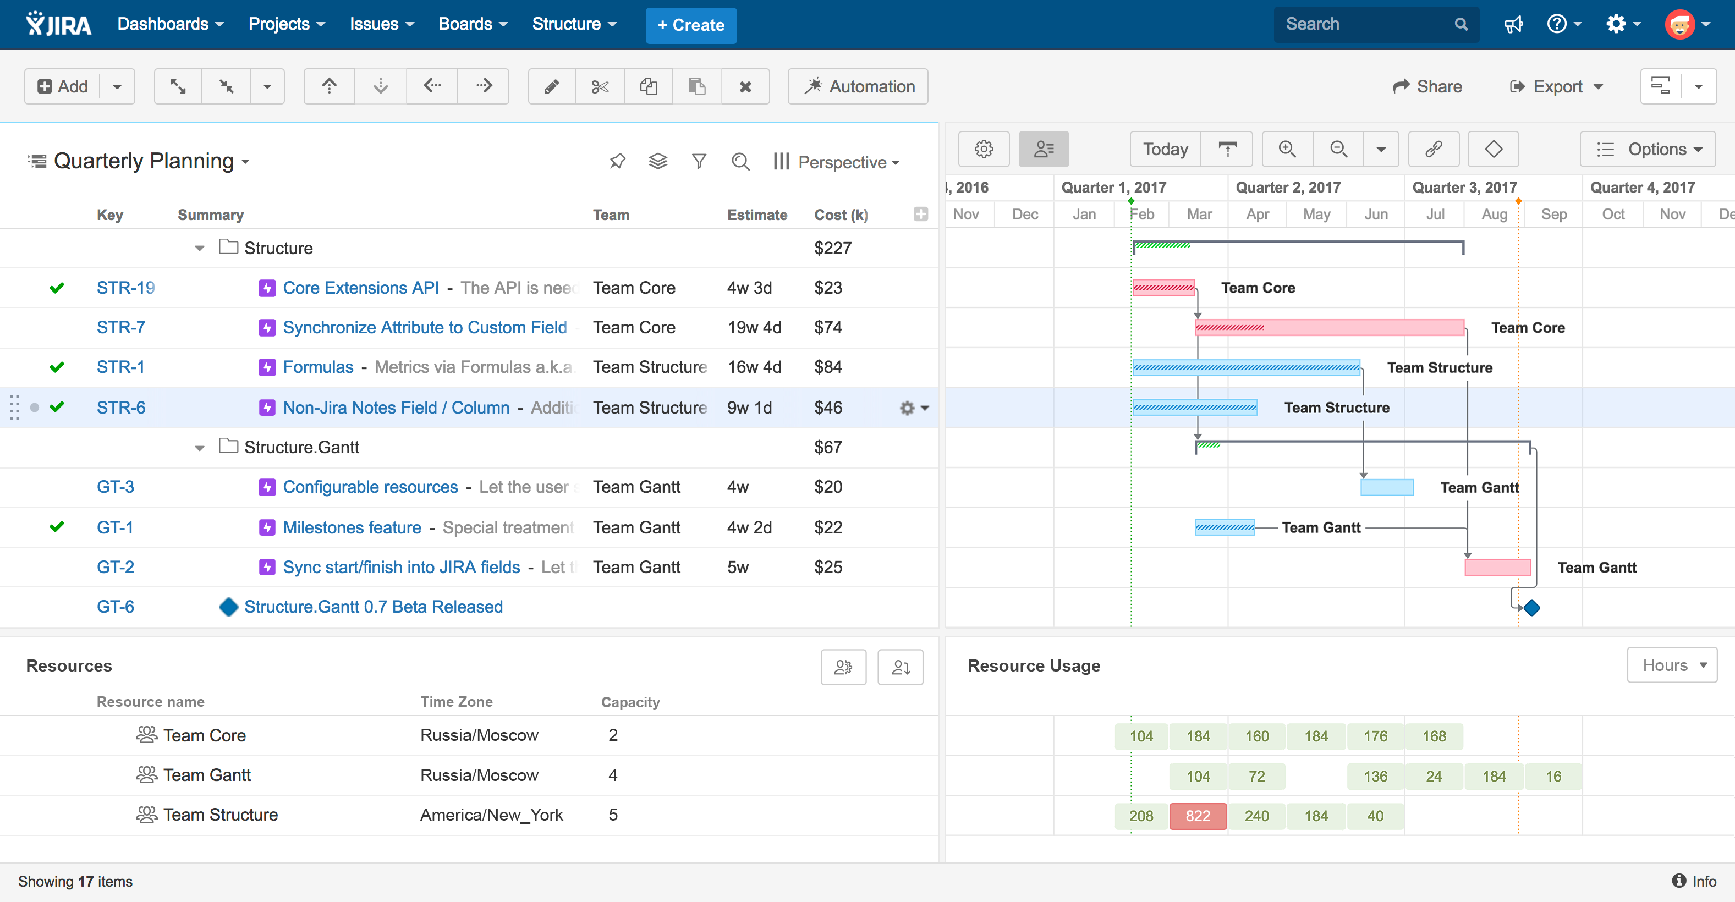The width and height of the screenshot is (1735, 902).
Task: Click the red 822 overallocation cell
Action: click(x=1198, y=816)
